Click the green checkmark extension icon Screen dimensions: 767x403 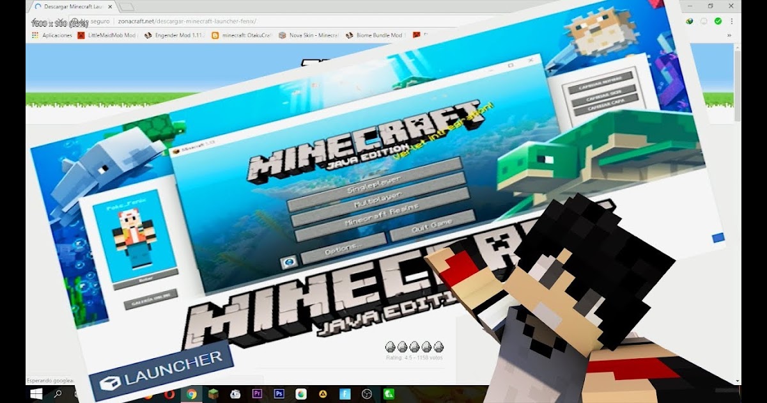[718, 21]
